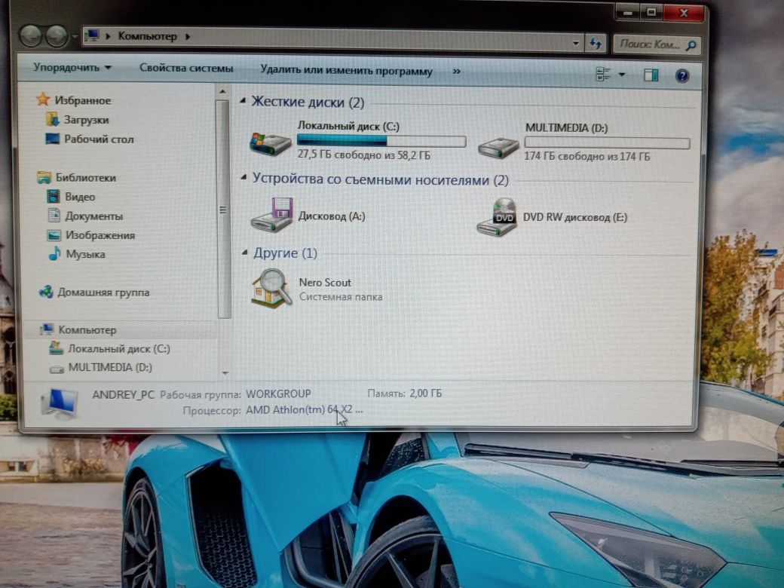784x588 pixels.
Task: Click navigation pane scrollbar down arrow
Action: (x=225, y=372)
